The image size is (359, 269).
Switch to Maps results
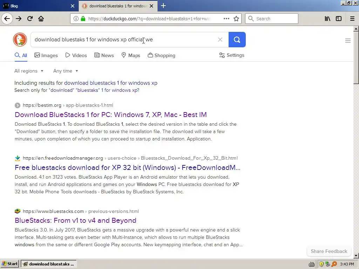point(131,55)
